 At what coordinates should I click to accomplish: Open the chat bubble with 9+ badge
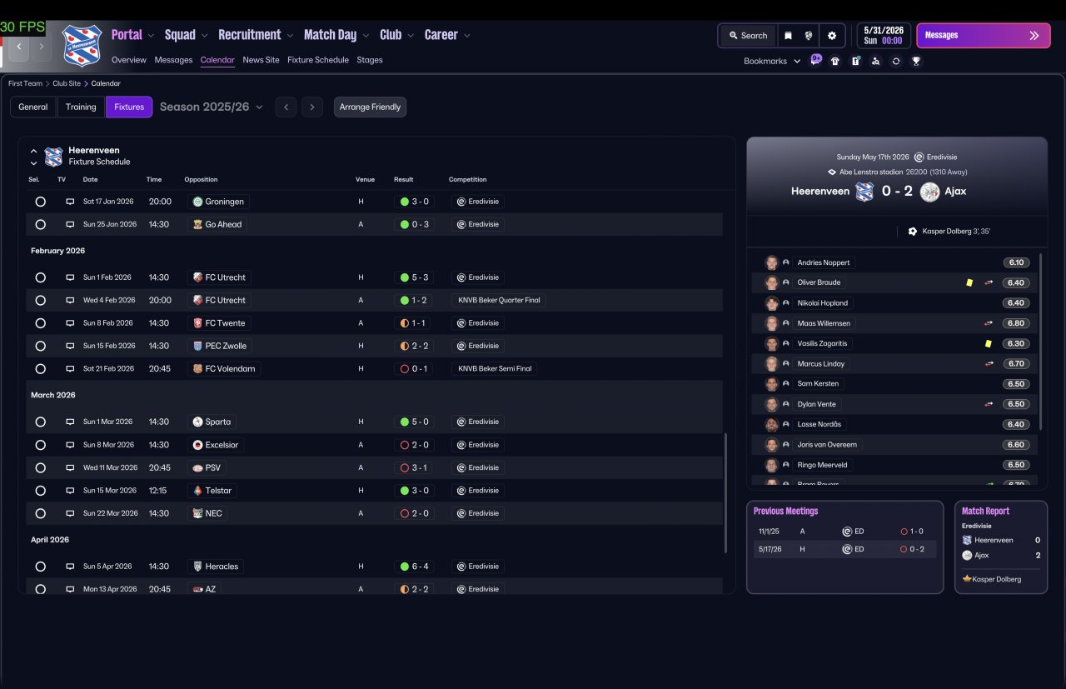pyautogui.click(x=815, y=60)
